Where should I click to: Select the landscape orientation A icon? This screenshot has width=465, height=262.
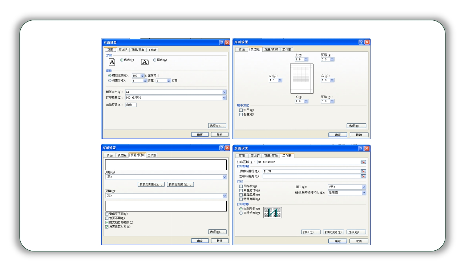(x=145, y=61)
